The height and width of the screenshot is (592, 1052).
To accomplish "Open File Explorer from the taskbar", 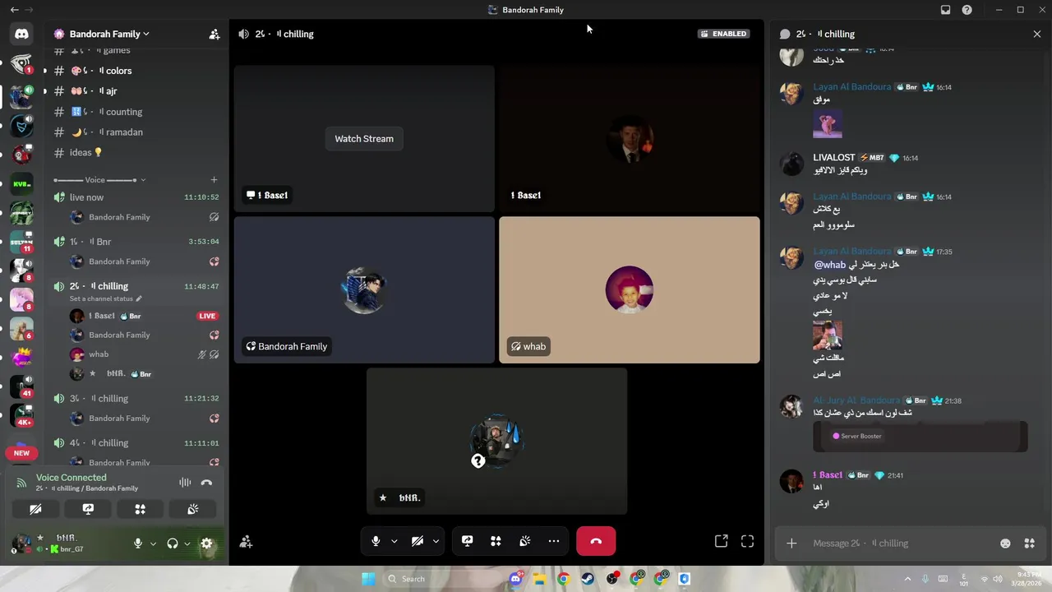I will [539, 579].
